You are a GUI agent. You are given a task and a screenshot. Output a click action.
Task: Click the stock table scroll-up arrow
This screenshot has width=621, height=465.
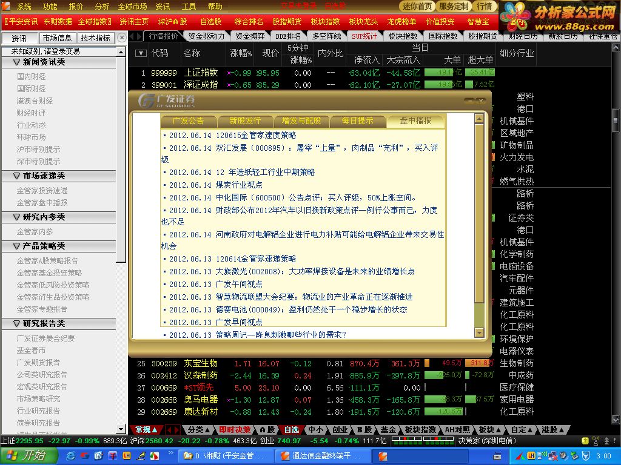616,47
